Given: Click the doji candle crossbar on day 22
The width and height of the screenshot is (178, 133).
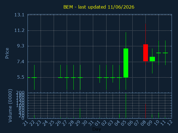Looking at the screenshot, I should coord(34,78).
